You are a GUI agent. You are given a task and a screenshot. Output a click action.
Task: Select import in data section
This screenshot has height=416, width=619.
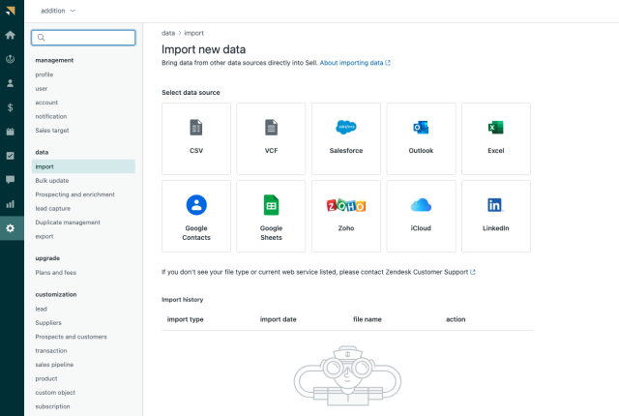coord(83,166)
